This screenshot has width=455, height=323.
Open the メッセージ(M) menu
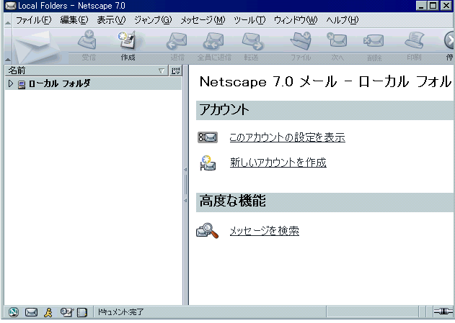(203, 20)
